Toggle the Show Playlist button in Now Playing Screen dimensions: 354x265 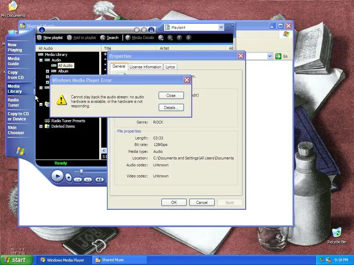(x=151, y=30)
